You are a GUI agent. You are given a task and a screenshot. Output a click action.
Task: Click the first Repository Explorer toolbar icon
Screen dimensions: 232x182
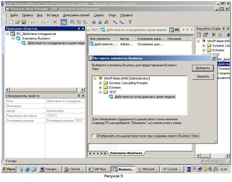click(x=199, y=35)
